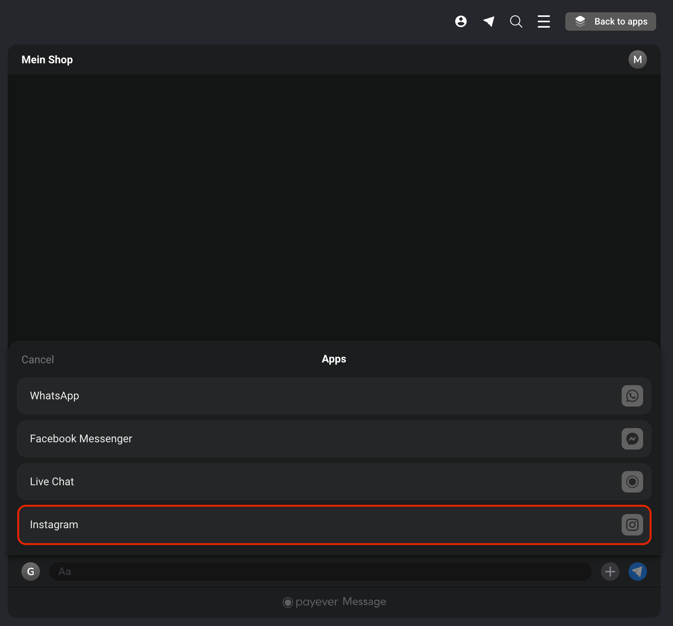
Task: Choose Instagram from the Apps list
Action: [334, 525]
